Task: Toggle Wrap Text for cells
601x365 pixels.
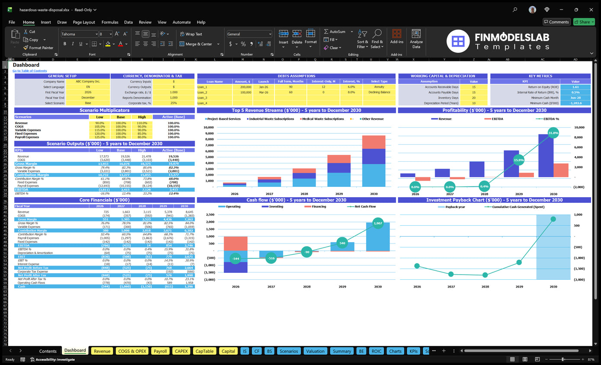Action: pyautogui.click(x=191, y=34)
